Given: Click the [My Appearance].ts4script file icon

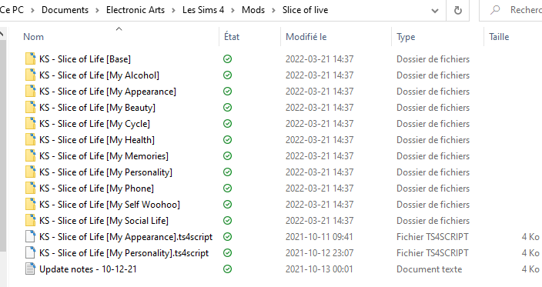Looking at the screenshot, I should click(x=31, y=236).
